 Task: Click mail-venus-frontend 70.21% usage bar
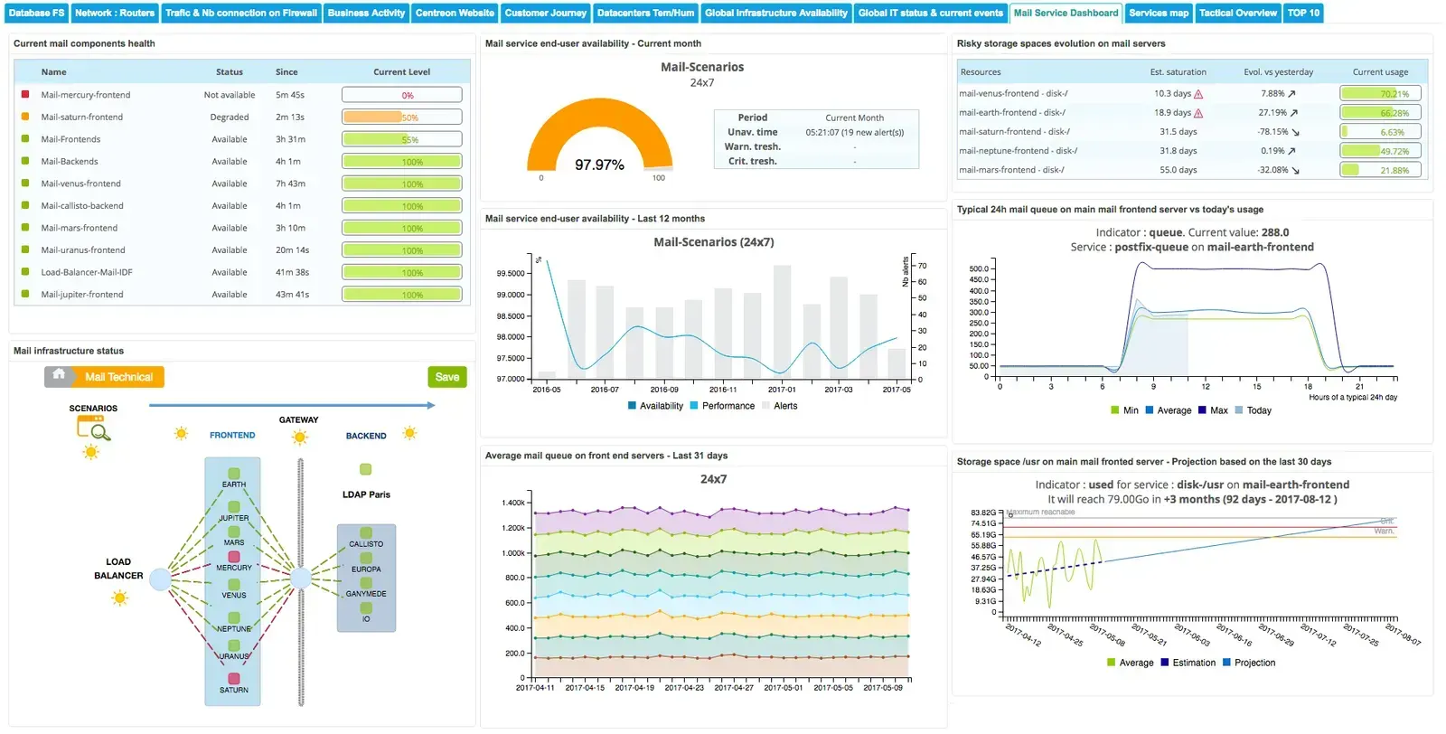coord(1381,93)
